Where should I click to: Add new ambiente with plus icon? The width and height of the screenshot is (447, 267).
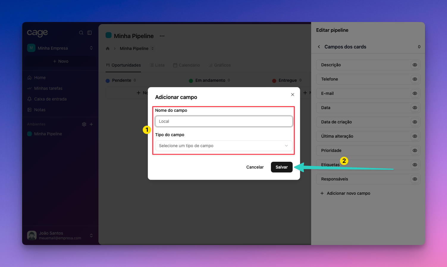pos(91,124)
